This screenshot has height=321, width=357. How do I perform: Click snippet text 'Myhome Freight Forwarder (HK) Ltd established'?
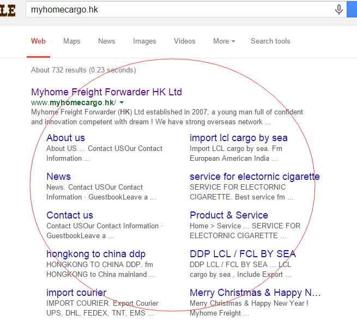(x=106, y=112)
